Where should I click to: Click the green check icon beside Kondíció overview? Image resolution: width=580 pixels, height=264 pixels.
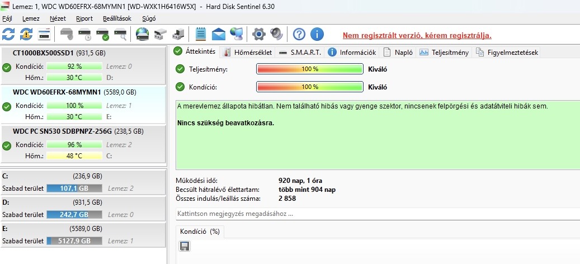(180, 87)
